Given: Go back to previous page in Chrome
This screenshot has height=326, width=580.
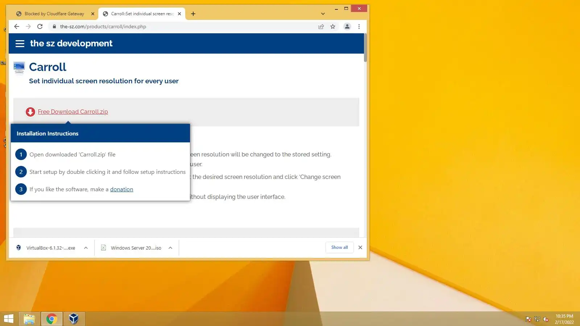Looking at the screenshot, I should [x=17, y=26].
